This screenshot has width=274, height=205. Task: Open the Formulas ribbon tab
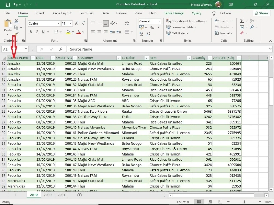coord(86,13)
